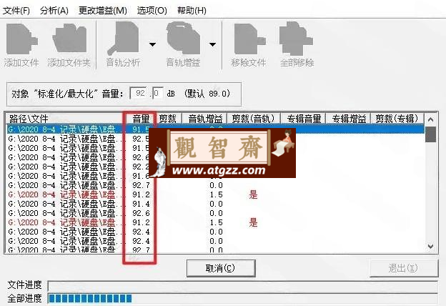Click the file list scrollbar up arrow
446x306 pixels.
coord(431,119)
